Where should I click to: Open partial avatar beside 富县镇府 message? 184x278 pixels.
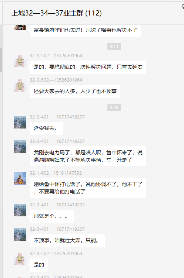click(x=20, y=27)
